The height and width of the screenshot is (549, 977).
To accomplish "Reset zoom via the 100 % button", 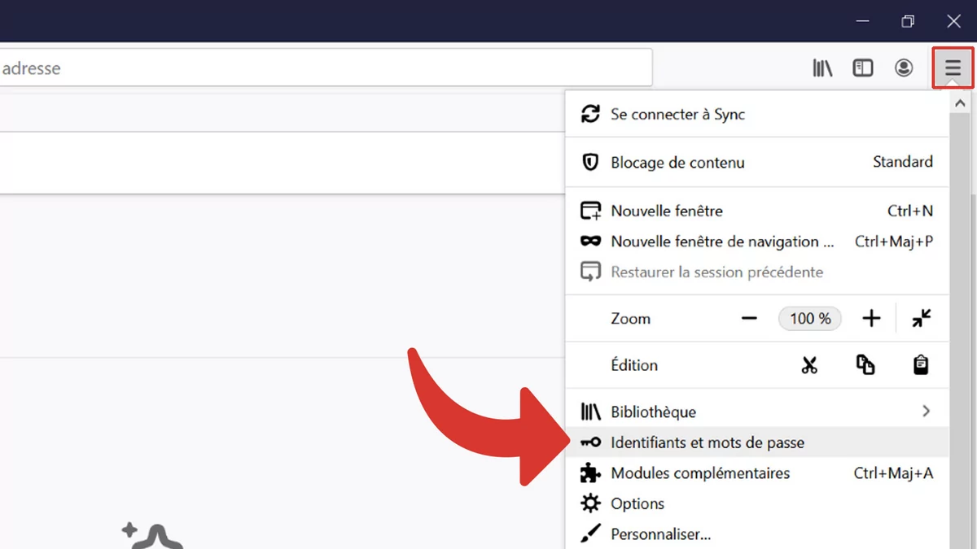I will pos(810,319).
